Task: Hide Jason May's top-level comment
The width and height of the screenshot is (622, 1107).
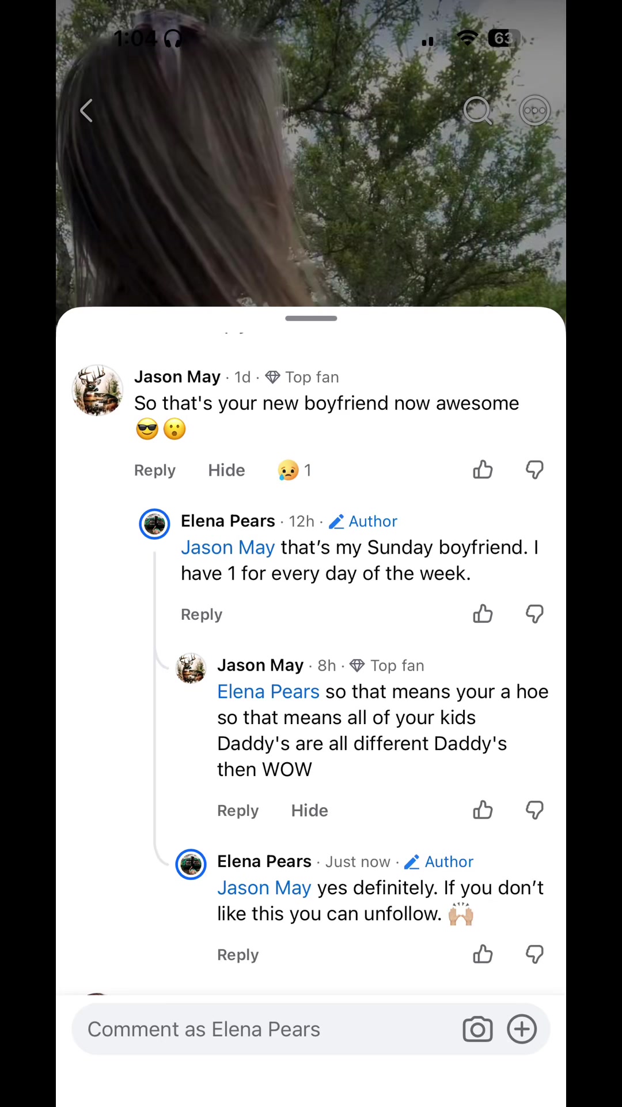Action: [x=226, y=470]
